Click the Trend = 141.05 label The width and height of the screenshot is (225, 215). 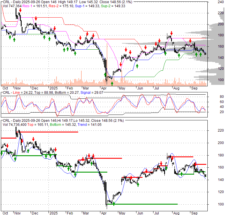[89, 125]
